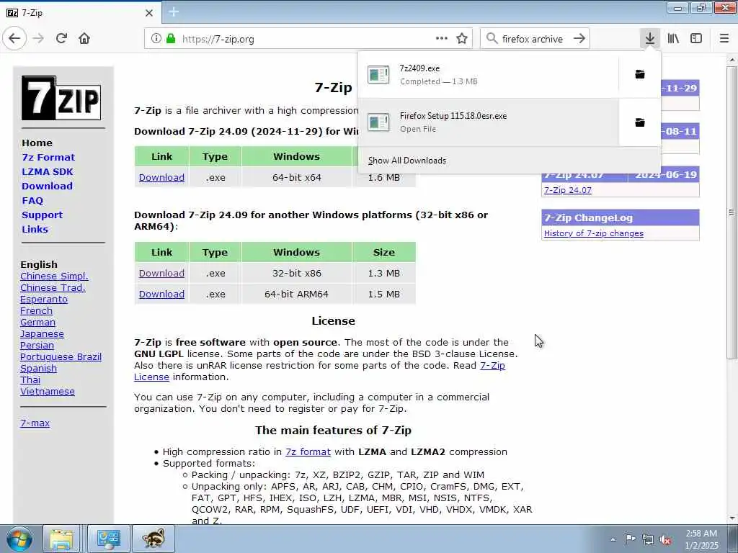This screenshot has height=553, width=738.
Task: Click the muted volume tray icon
Action: click(665, 539)
